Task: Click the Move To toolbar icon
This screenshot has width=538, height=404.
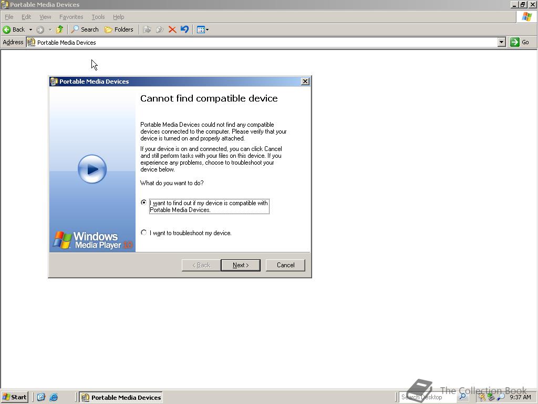Action: [147, 29]
